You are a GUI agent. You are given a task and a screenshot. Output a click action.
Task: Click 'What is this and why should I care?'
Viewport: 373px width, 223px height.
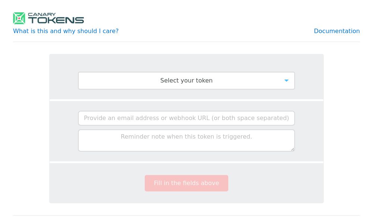(66, 31)
